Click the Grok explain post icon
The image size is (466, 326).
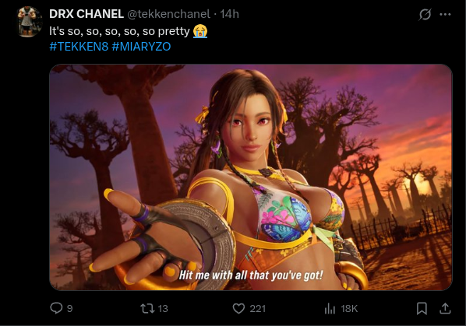[x=425, y=14]
